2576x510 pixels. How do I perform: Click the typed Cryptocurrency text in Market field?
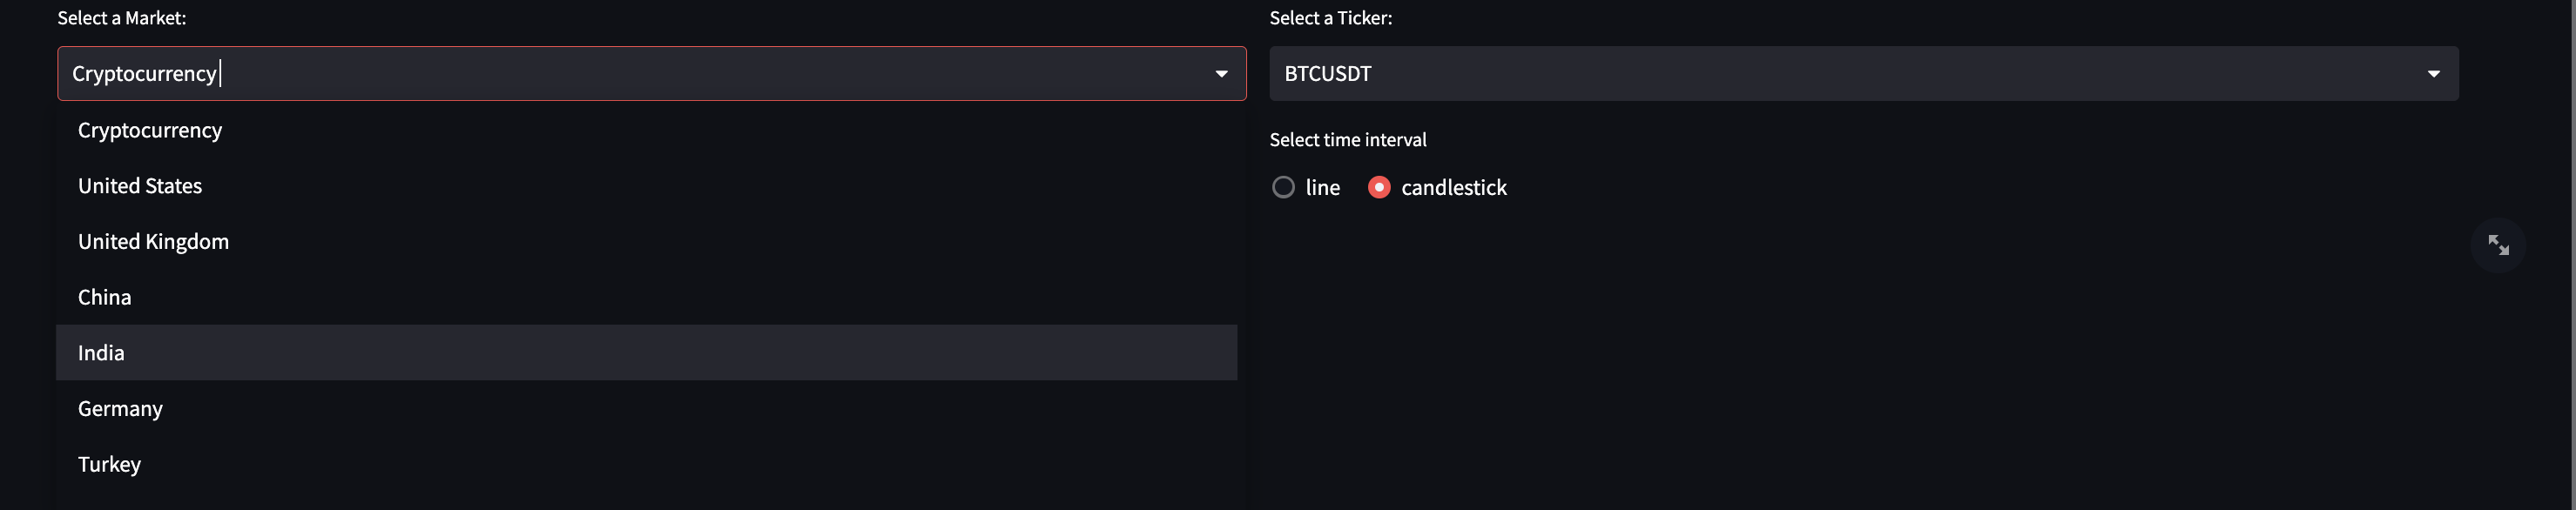(x=144, y=74)
